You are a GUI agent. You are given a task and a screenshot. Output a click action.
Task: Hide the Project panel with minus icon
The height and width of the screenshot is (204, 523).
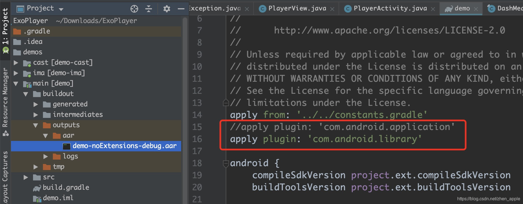[x=181, y=9]
